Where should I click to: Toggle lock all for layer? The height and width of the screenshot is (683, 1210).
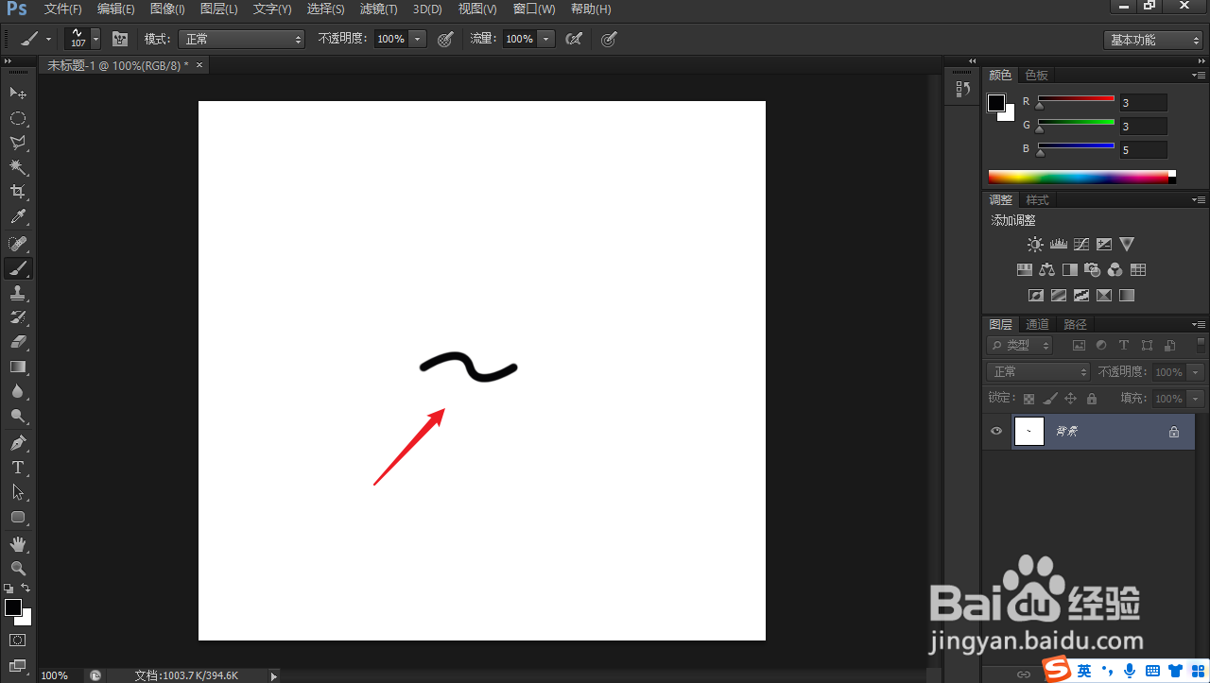pyautogui.click(x=1092, y=399)
